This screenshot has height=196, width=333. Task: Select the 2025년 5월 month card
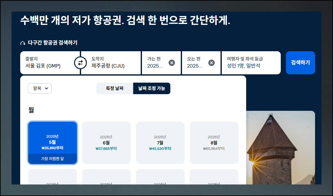pyautogui.click(x=53, y=143)
